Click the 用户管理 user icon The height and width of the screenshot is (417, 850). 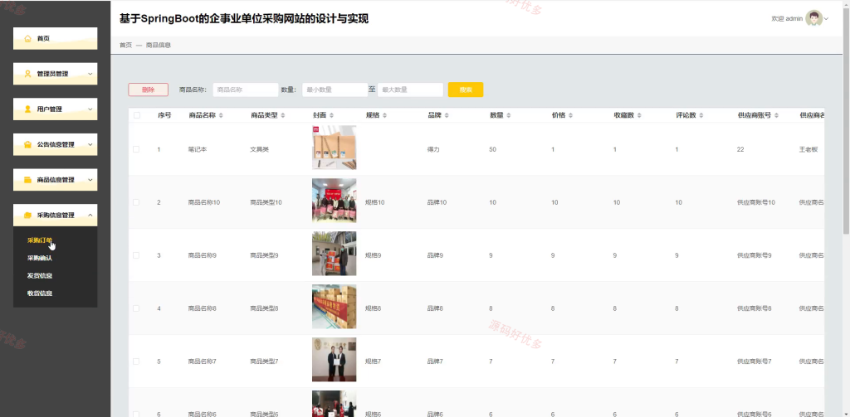[x=27, y=109]
